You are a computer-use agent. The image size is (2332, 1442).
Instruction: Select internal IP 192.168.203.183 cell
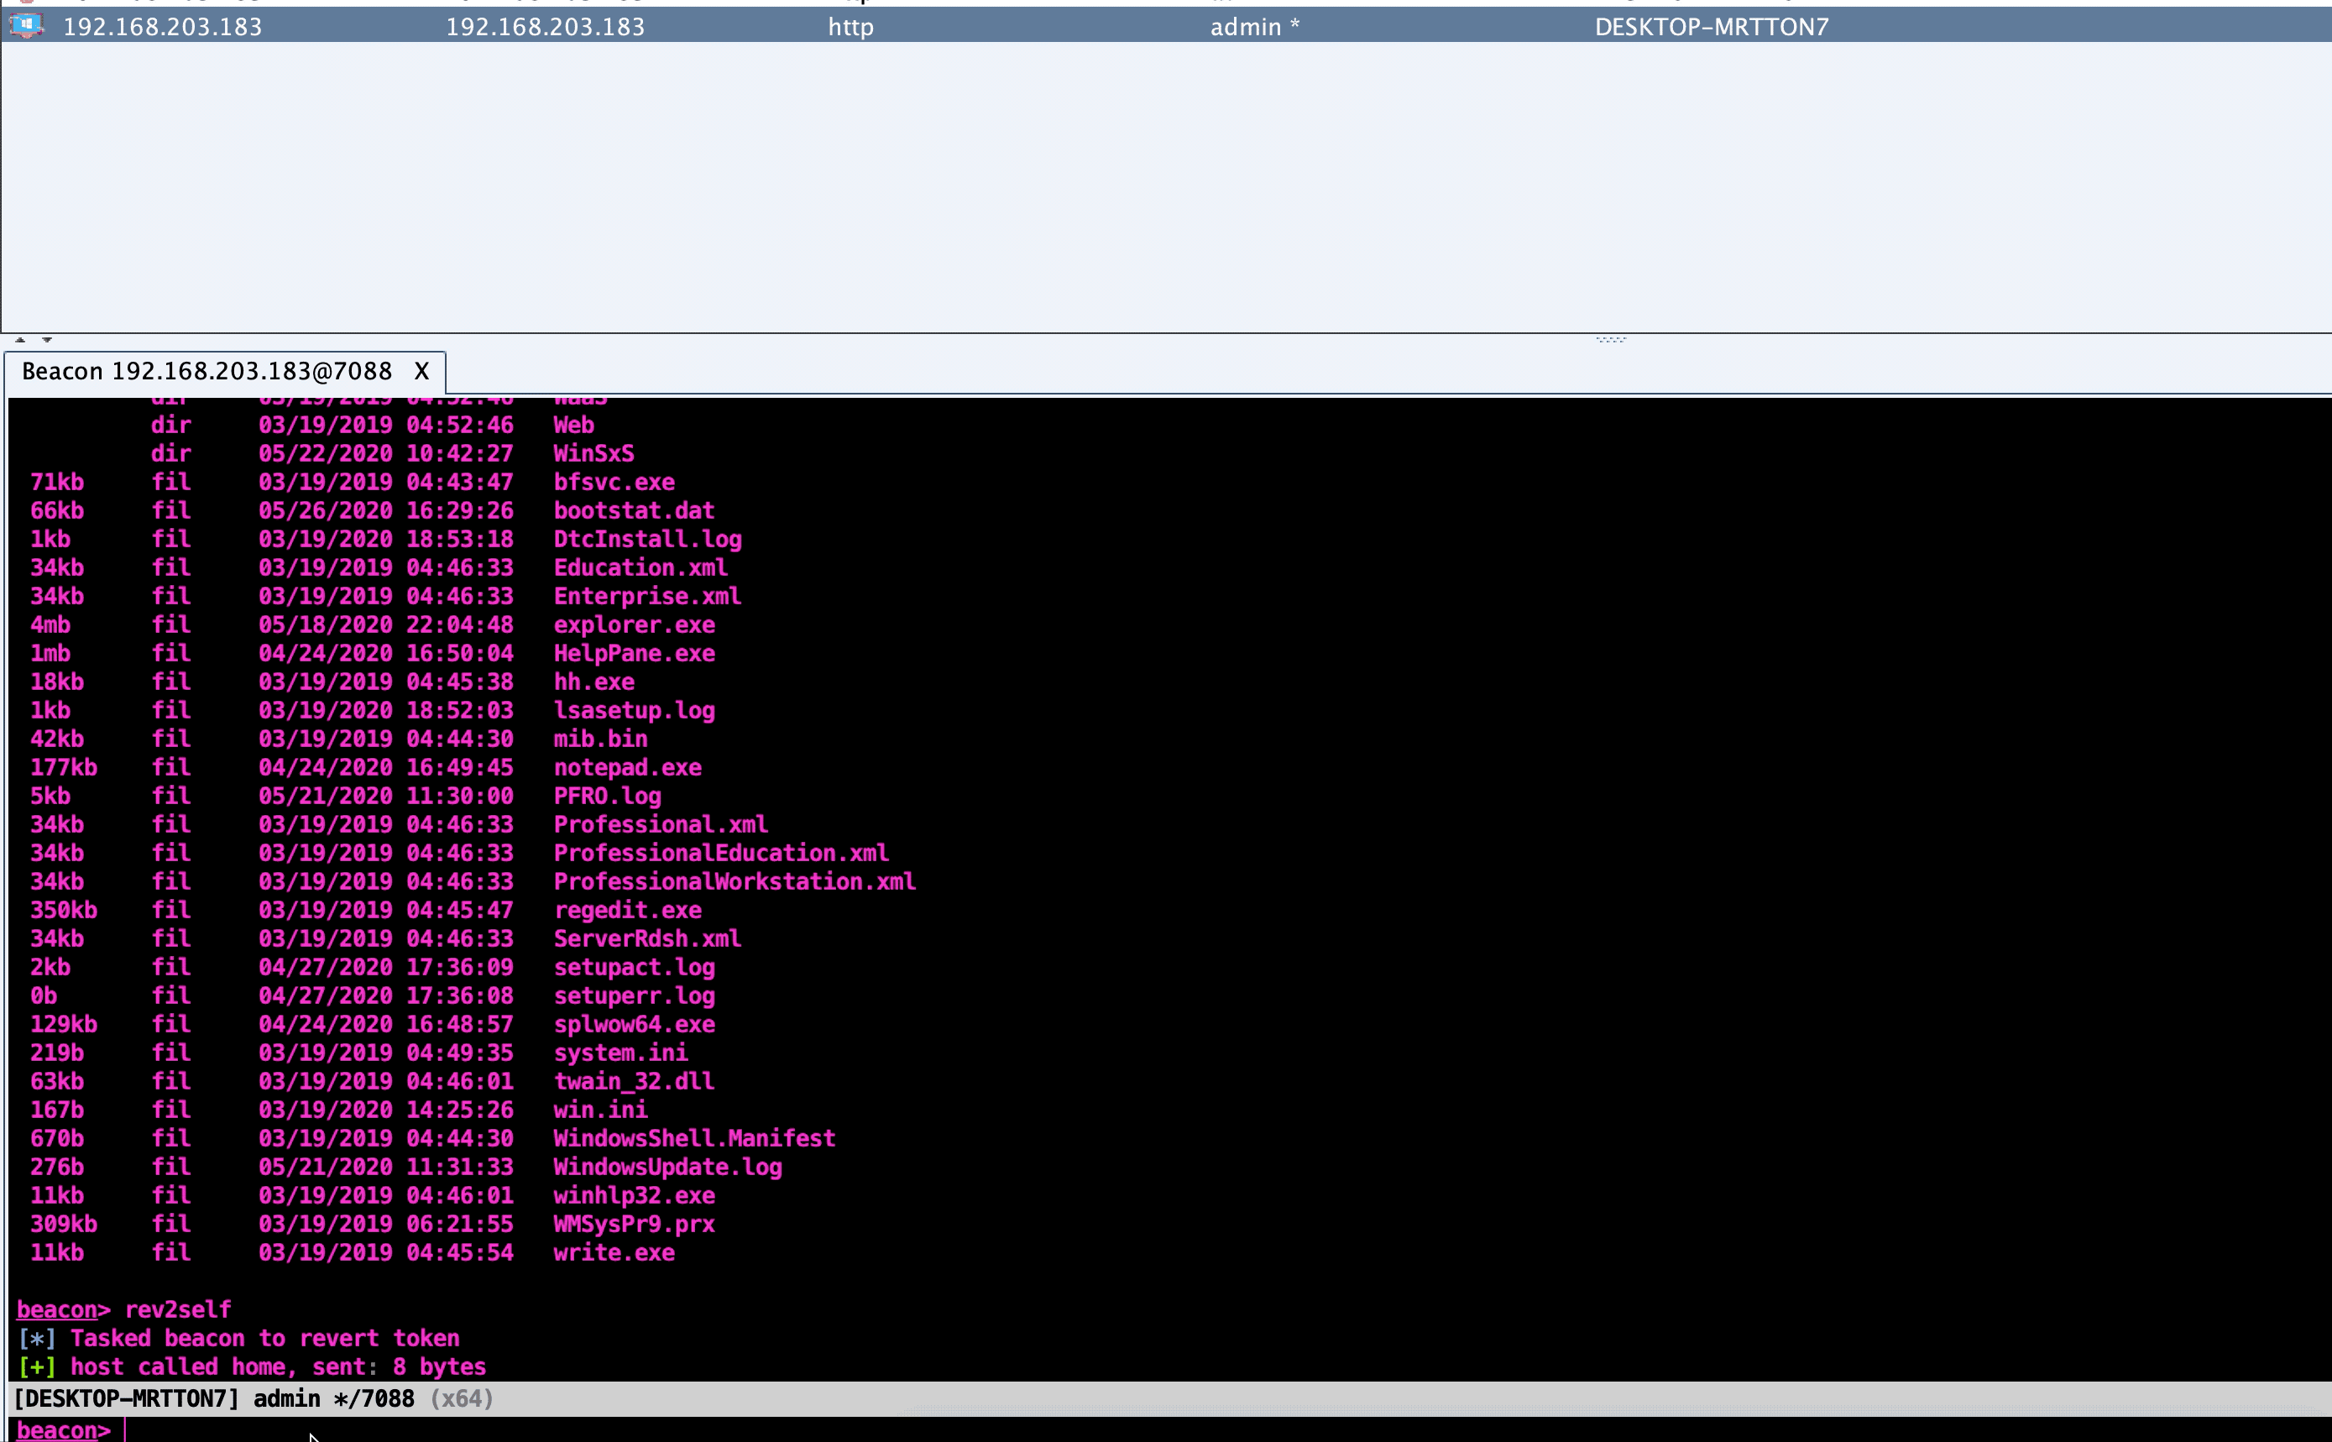[x=545, y=27]
